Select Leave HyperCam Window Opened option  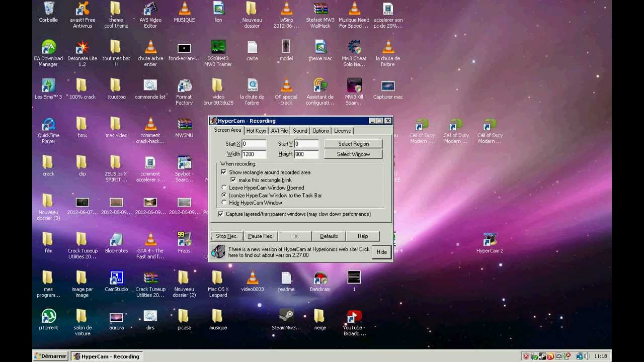[x=224, y=188]
